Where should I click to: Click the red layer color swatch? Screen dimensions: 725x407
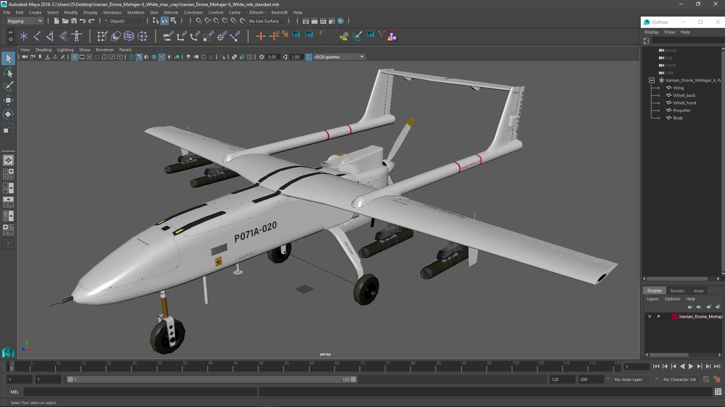675,317
